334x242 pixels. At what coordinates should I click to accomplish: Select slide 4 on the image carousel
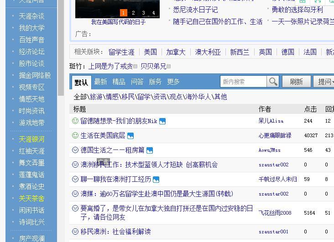[x=154, y=13]
